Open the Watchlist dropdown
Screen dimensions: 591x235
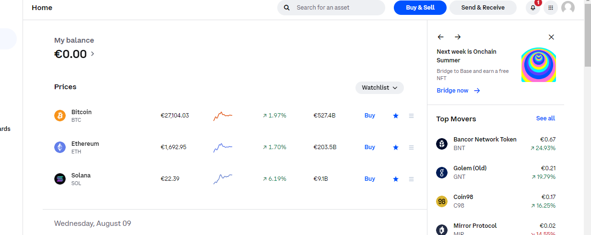(379, 88)
